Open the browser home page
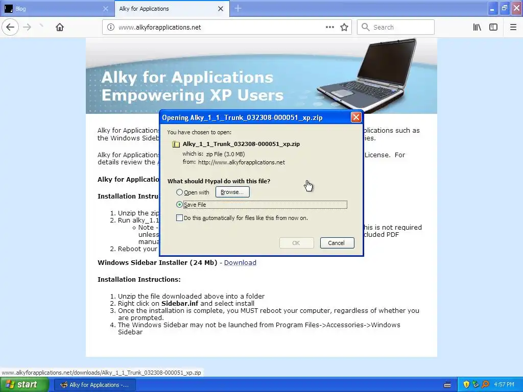 tap(60, 27)
